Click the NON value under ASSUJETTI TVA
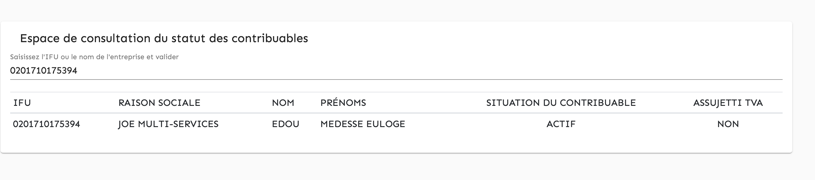The width and height of the screenshot is (815, 180). click(x=728, y=124)
